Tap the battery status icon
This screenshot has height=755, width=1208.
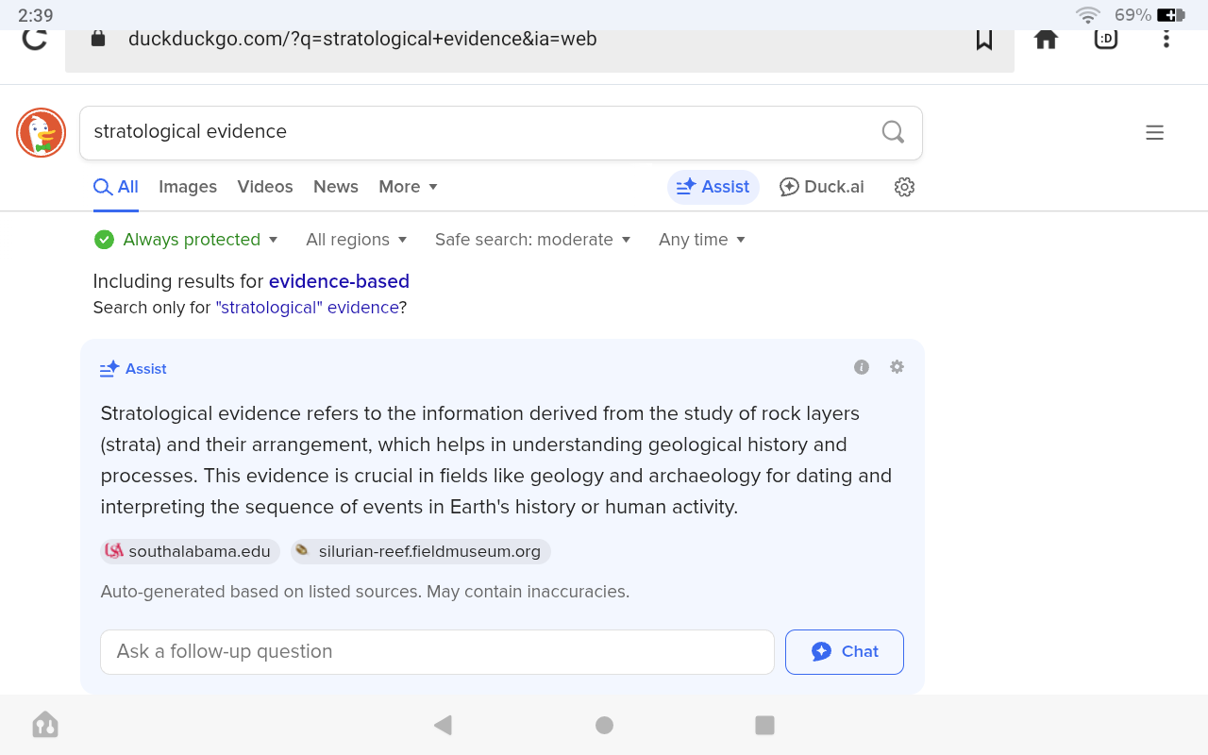click(1170, 15)
